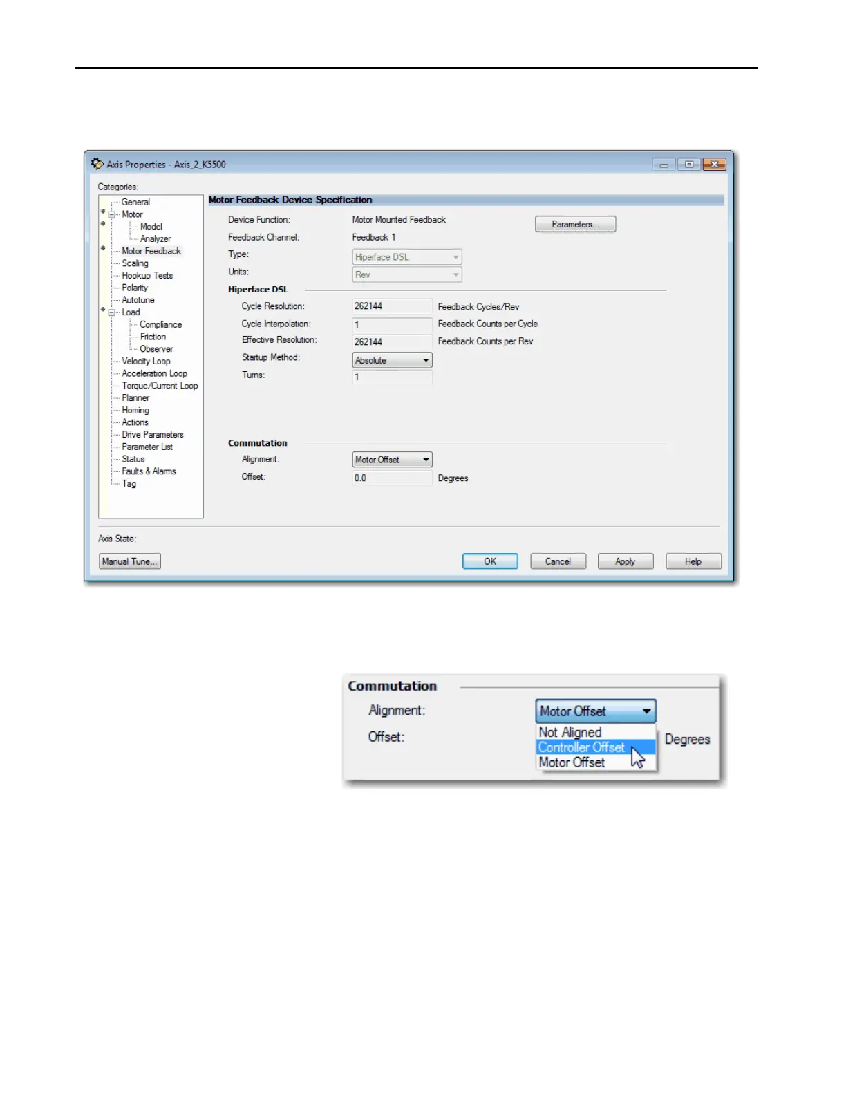This screenshot has width=846, height=1095.
Task: Choose Controller Offset from dropdown list
Action: coord(596,747)
